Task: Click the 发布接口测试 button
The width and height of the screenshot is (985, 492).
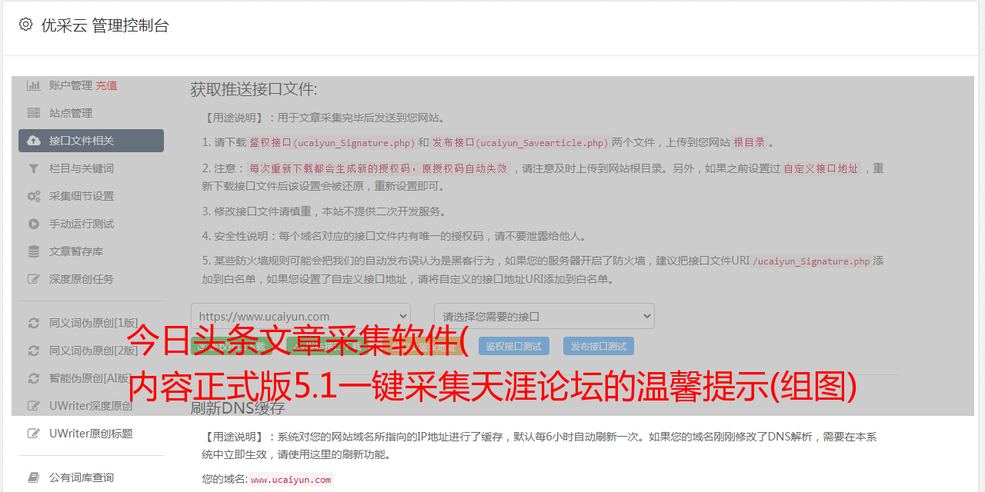Action: [x=599, y=346]
